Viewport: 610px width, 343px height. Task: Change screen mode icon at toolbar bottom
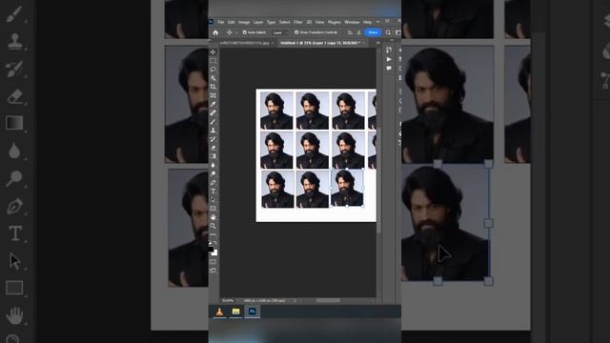coord(213,271)
